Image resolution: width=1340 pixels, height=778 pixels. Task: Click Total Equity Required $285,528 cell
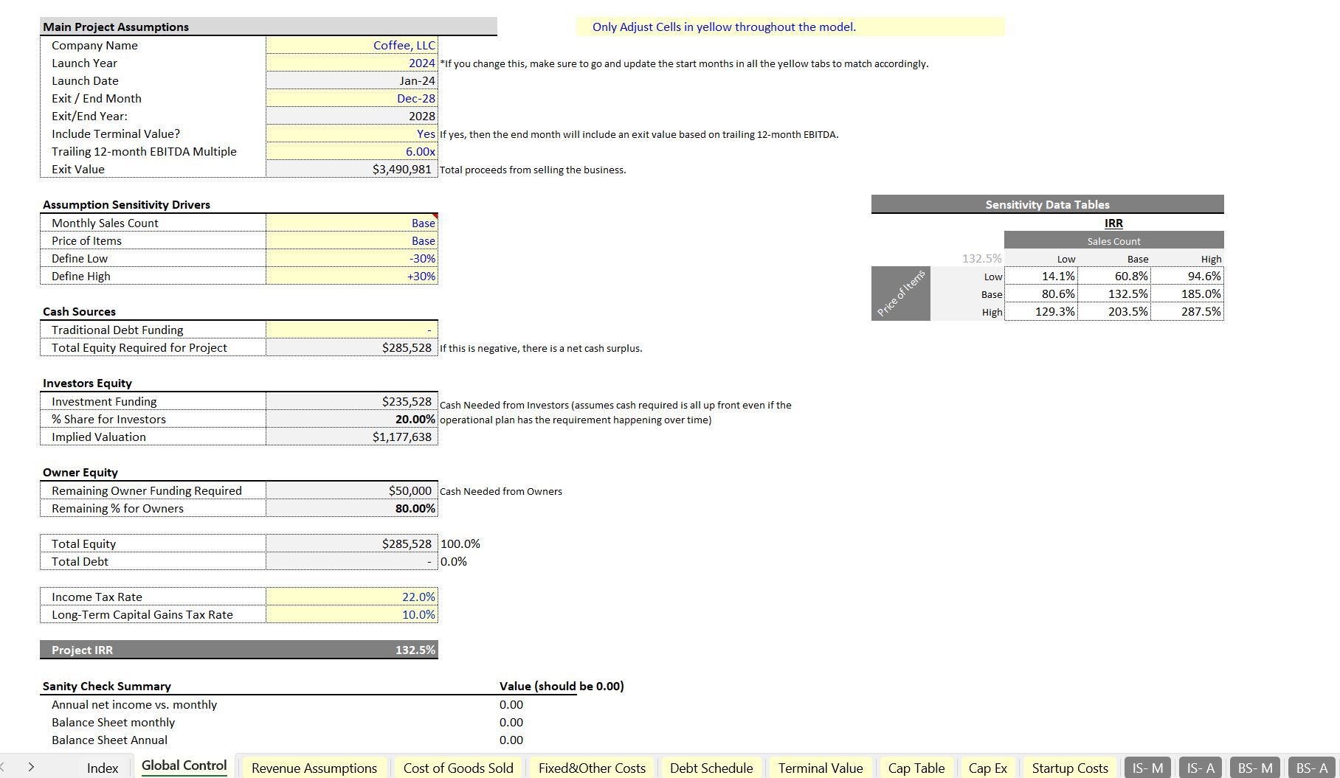click(x=351, y=347)
